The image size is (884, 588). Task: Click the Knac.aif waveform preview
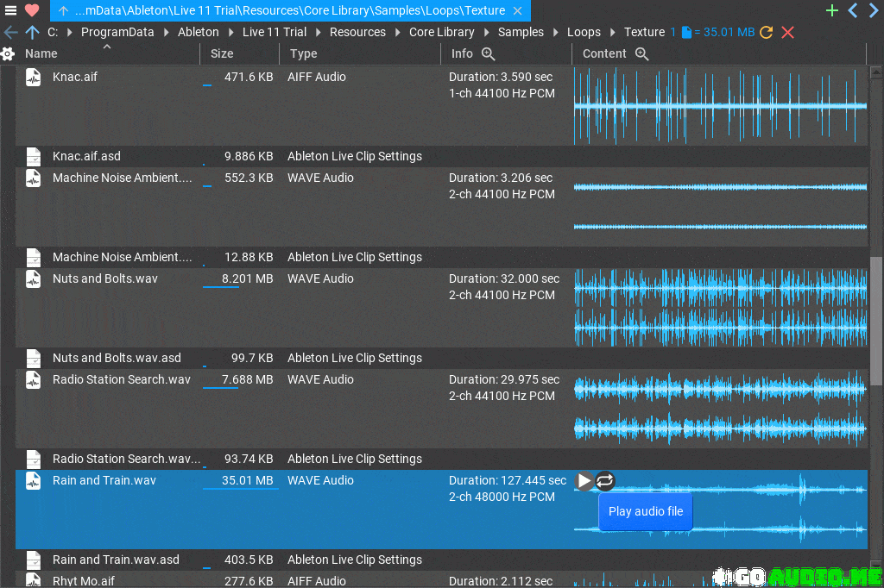point(720,106)
